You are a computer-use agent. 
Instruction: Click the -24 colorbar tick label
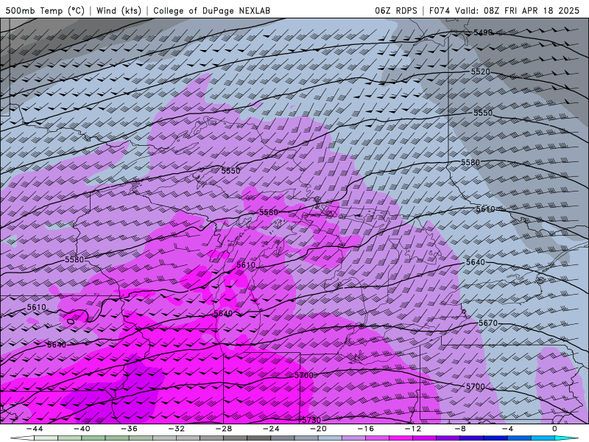point(271,429)
